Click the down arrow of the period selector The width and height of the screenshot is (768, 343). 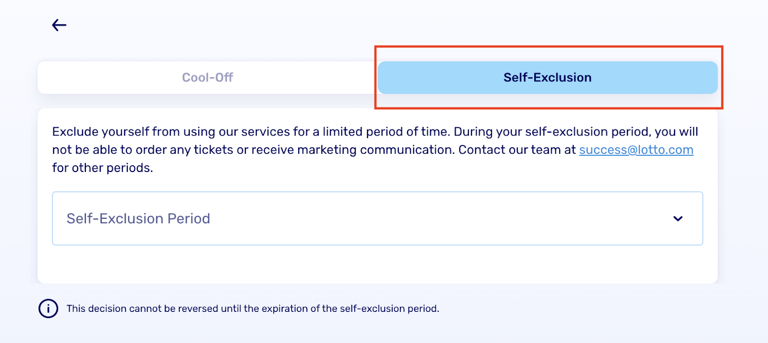tap(678, 218)
